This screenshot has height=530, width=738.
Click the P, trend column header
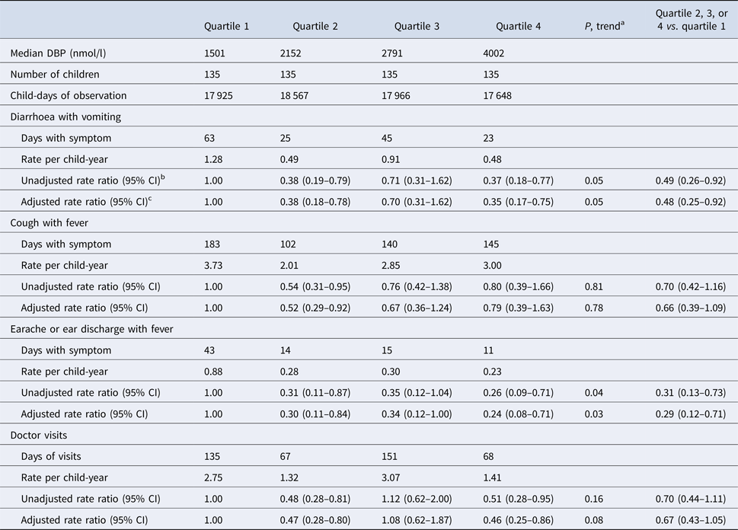[601, 26]
